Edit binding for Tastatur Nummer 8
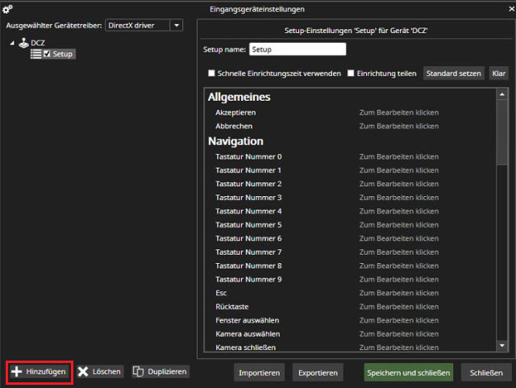Viewport: 516px width, 388px height. pos(399,266)
